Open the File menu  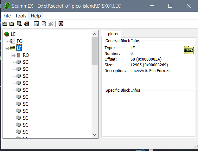(7, 16)
